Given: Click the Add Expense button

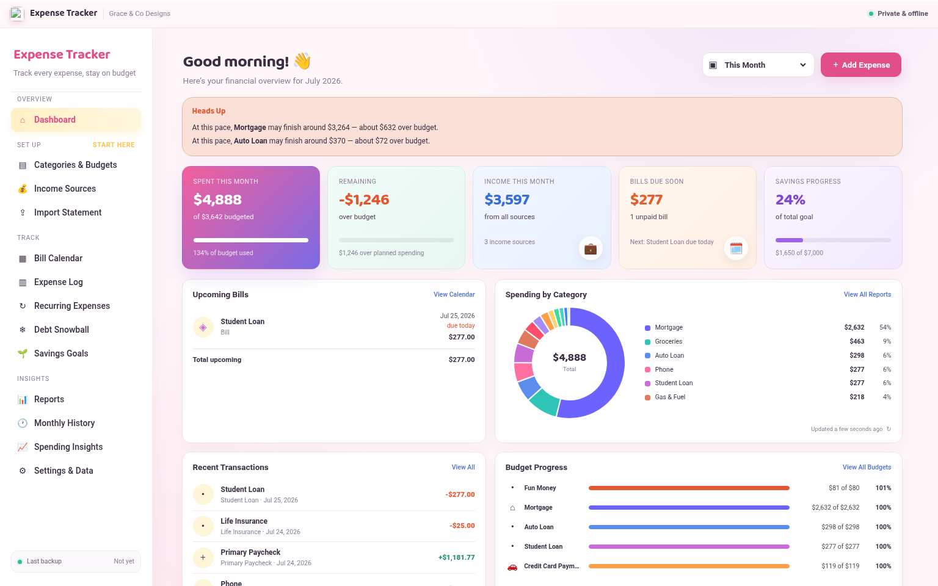Looking at the screenshot, I should click(861, 65).
